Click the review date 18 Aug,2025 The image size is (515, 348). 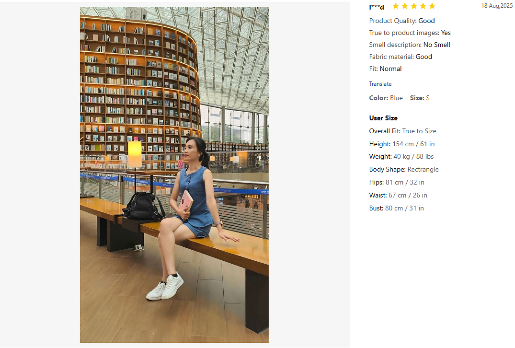pyautogui.click(x=497, y=6)
